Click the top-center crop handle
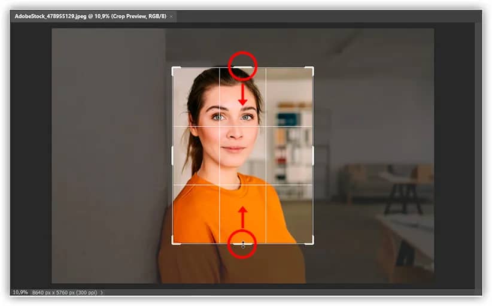The image size is (492, 306). [242, 67]
